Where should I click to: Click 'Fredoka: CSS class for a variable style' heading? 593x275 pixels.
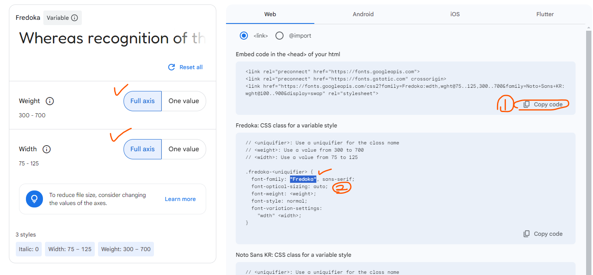point(286,125)
